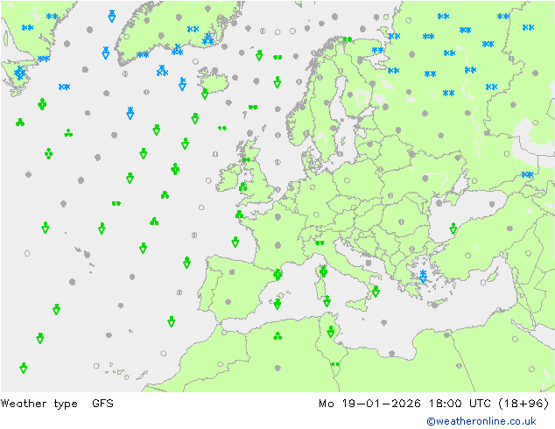The width and height of the screenshot is (555, 429).
Task: Select the gray cloud dot over southern Spain
Action: coord(228,302)
